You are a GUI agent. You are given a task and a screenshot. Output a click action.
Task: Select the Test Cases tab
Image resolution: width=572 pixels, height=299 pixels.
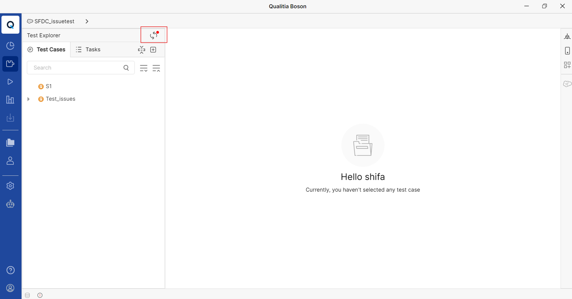46,50
